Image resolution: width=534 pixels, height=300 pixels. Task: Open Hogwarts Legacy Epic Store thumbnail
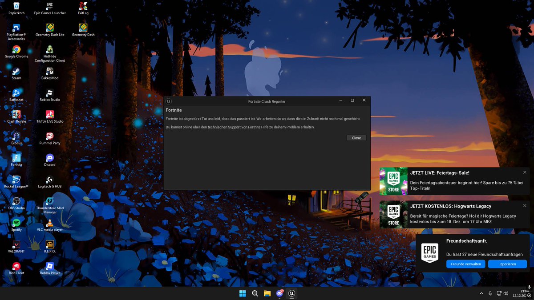click(x=393, y=215)
